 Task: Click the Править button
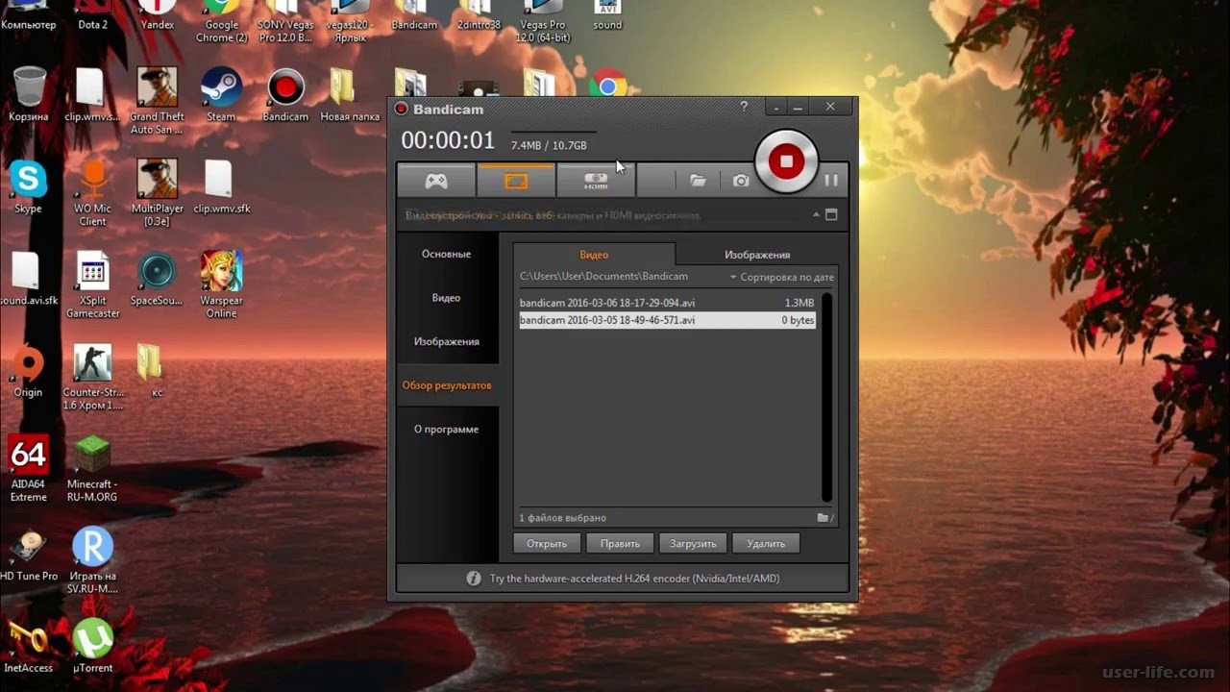click(620, 543)
